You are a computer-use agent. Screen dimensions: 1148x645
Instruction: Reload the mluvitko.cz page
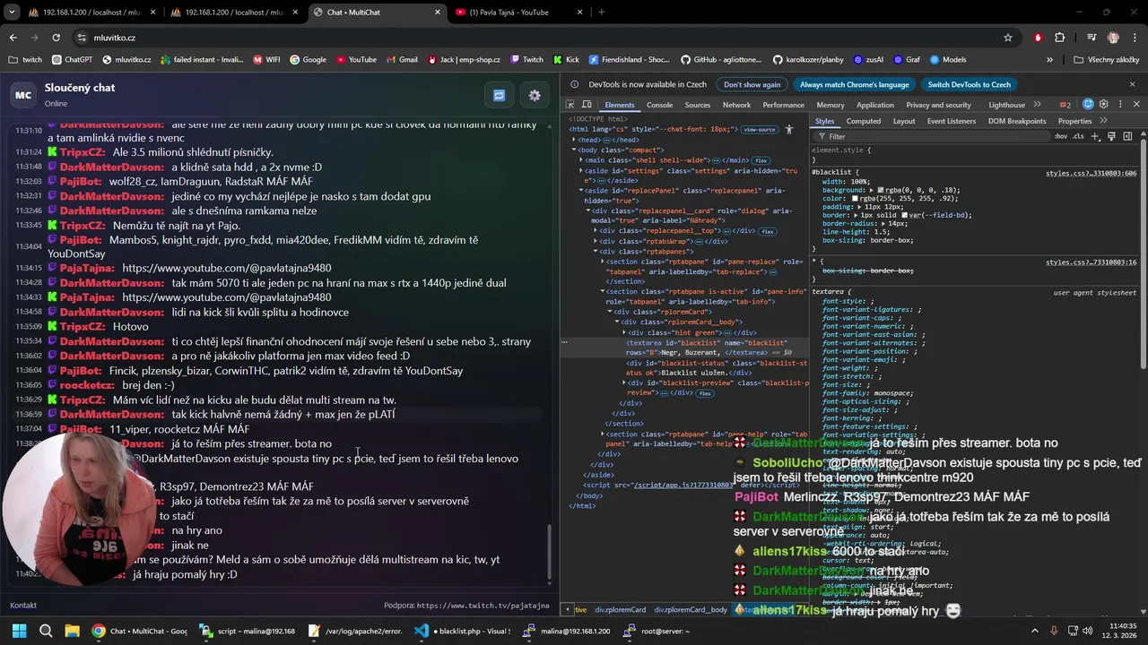coord(56,38)
